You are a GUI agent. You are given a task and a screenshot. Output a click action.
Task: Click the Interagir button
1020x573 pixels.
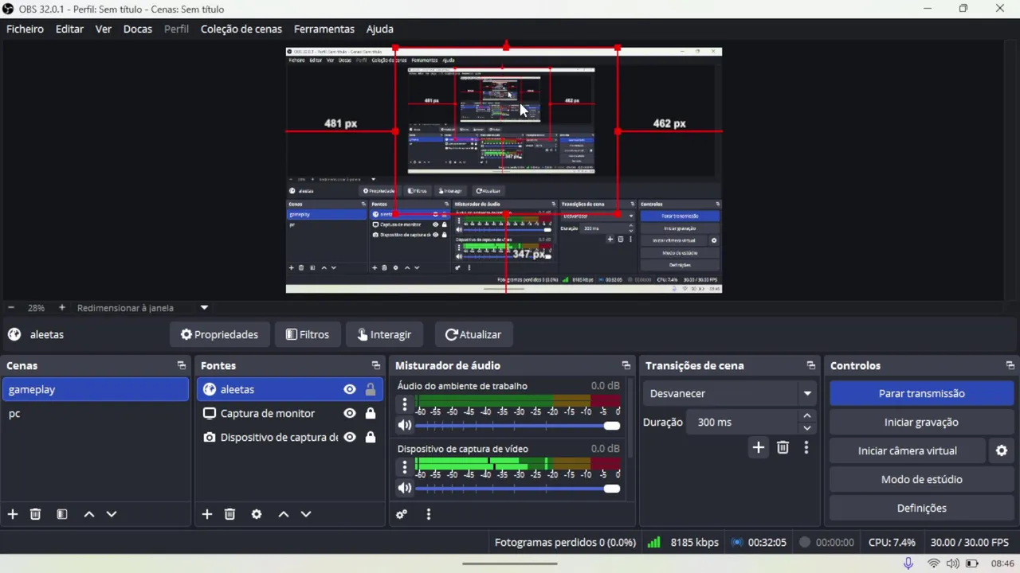[x=386, y=334]
